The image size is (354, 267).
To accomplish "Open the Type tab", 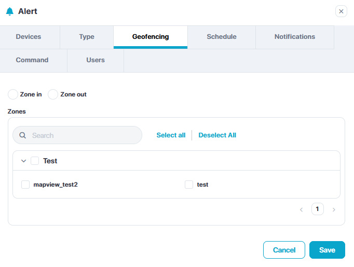I will click(87, 37).
